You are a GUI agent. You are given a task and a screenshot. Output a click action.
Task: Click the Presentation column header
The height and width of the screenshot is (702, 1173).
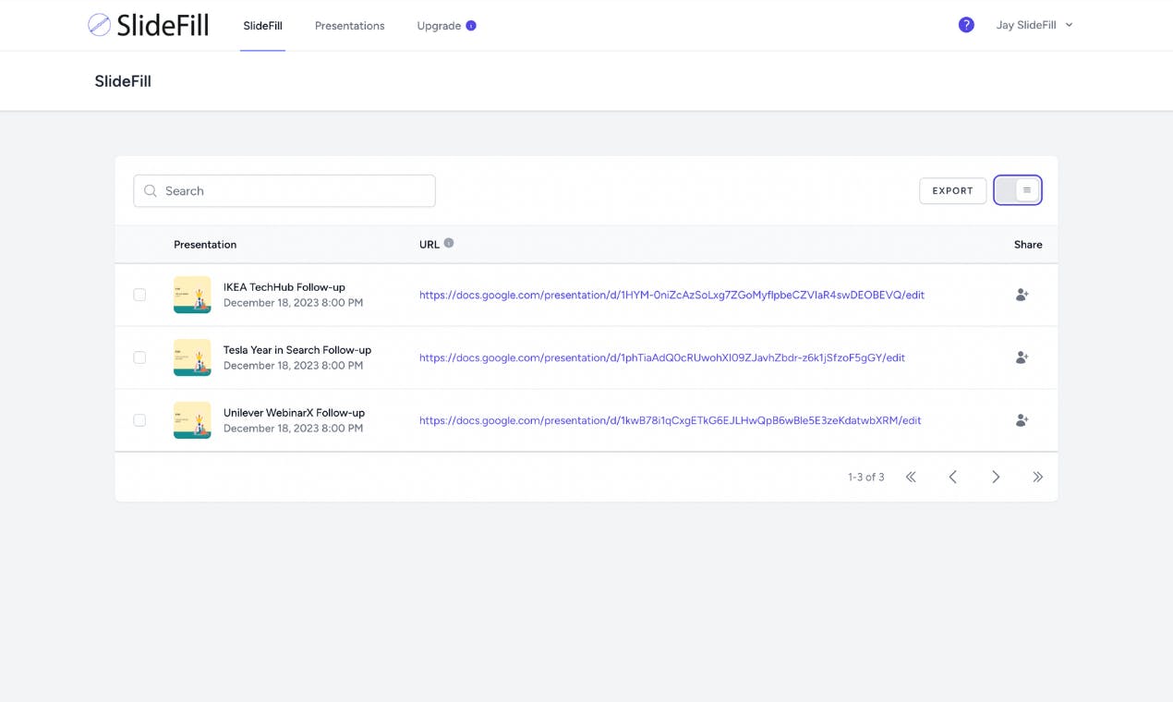205,245
